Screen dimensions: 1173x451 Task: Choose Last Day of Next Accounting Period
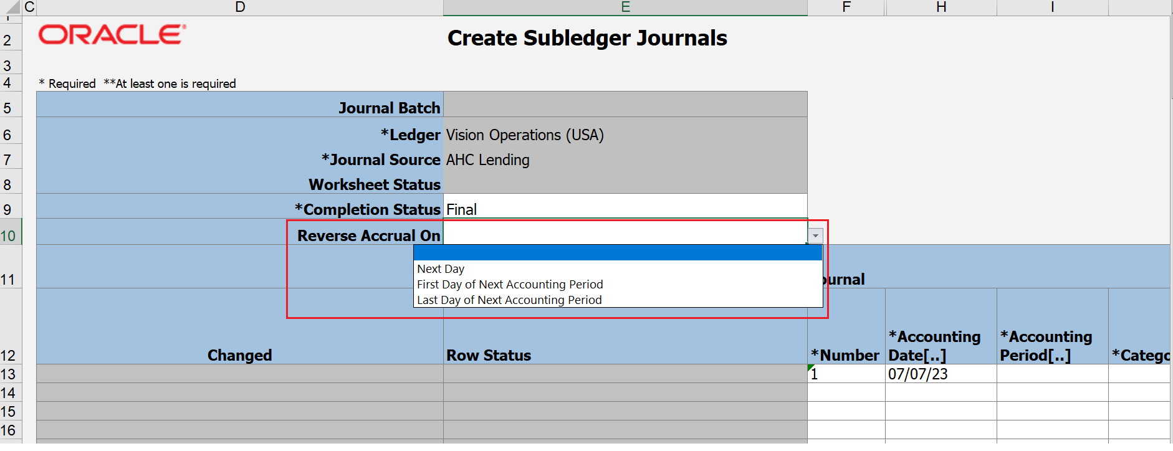pos(509,300)
